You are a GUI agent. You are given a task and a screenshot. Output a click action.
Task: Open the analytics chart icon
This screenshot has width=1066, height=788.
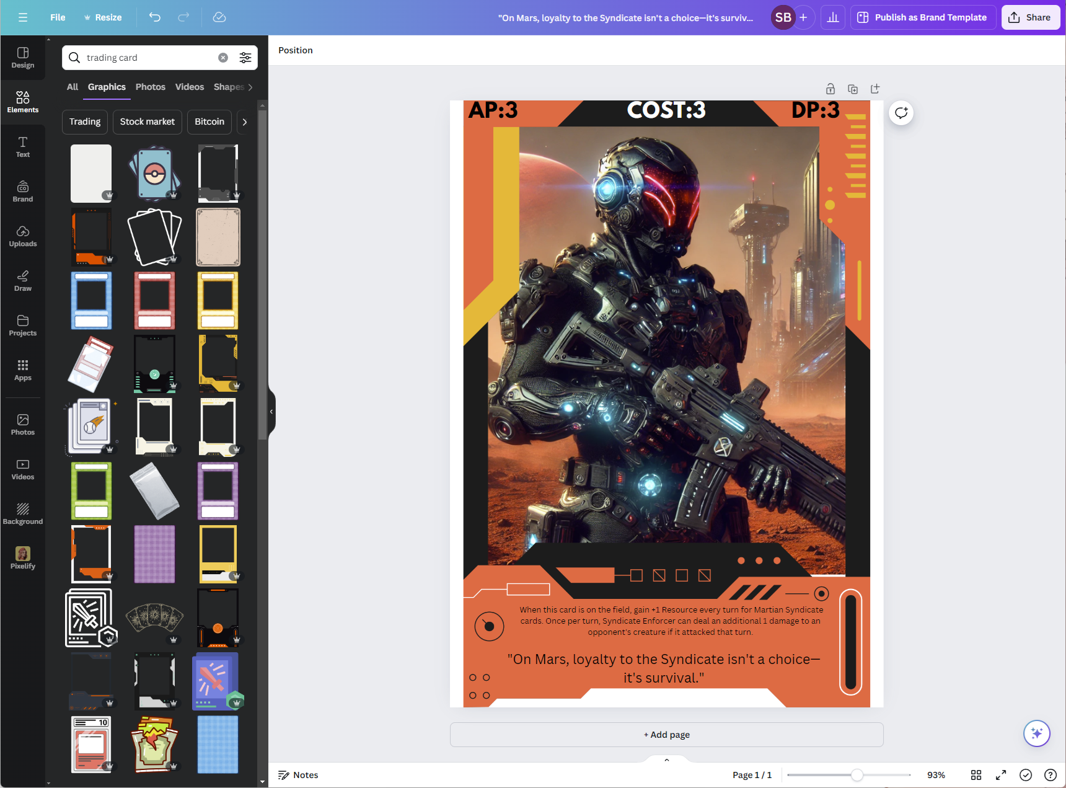(x=833, y=17)
